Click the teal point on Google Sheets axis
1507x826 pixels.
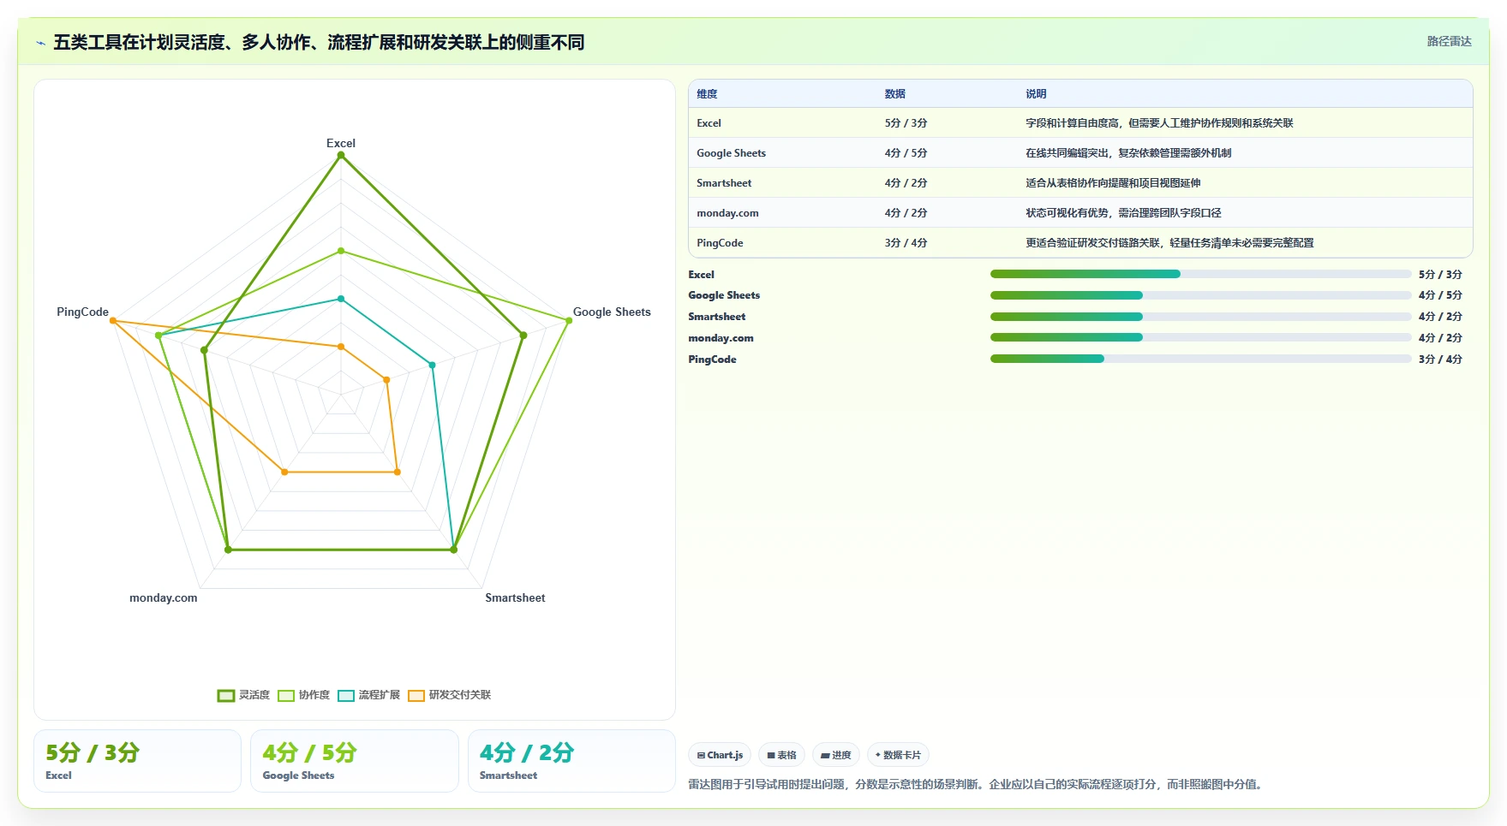pos(432,365)
